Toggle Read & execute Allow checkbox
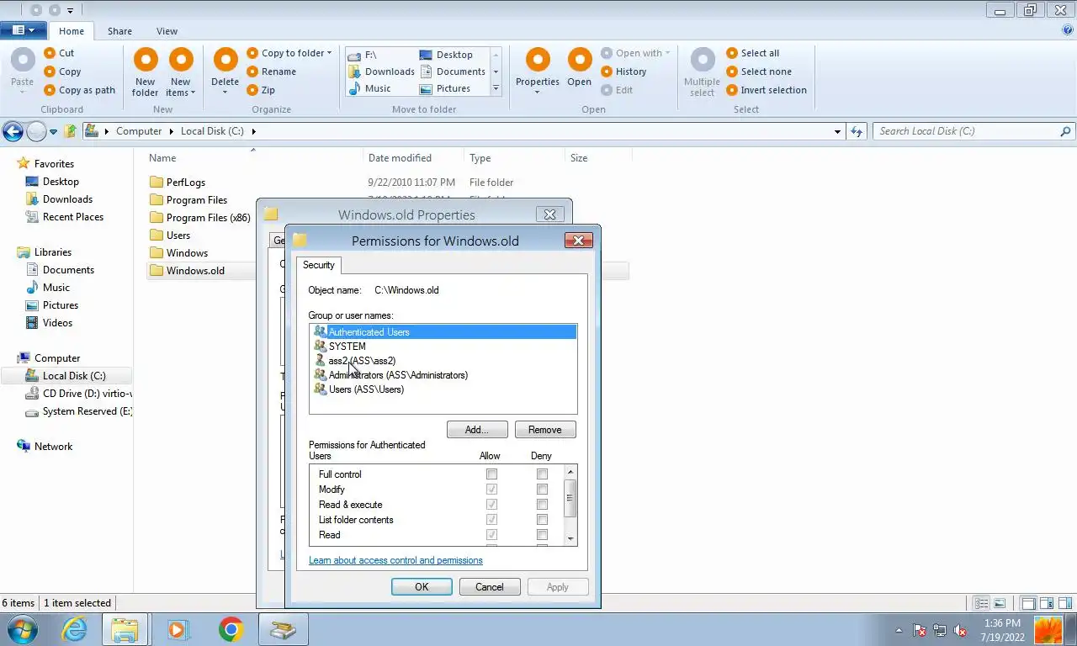Screen dimensions: 1077x646 point(491,505)
